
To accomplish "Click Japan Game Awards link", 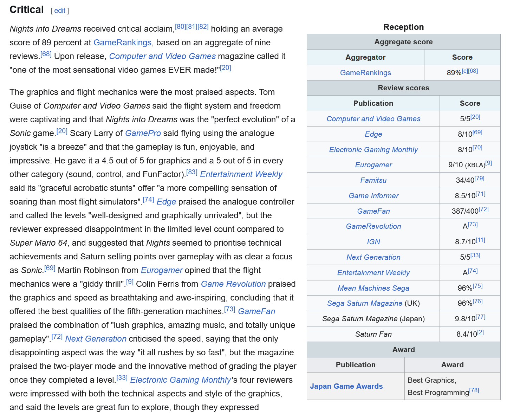I will (x=346, y=386).
